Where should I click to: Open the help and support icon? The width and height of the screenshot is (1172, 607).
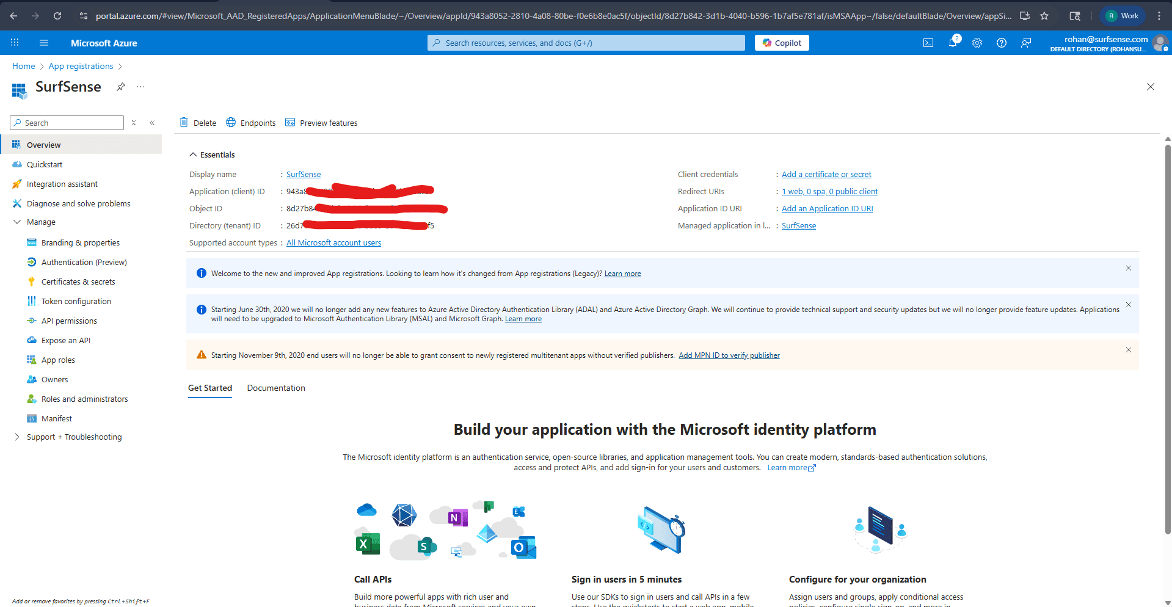point(1001,43)
